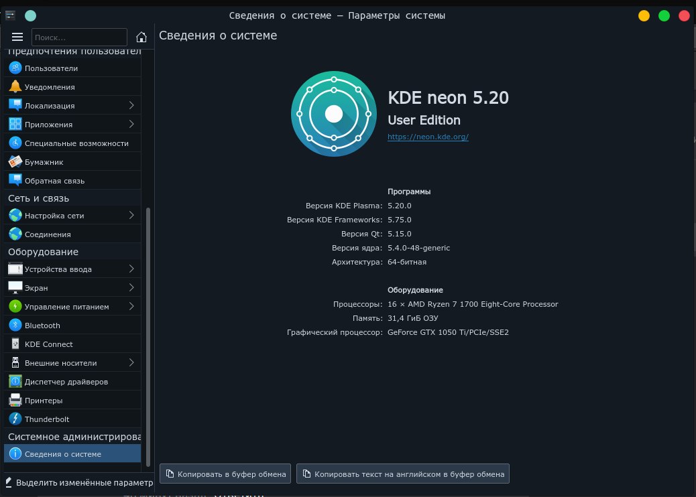Open the neon.kde.org link
Image resolution: width=696 pixels, height=497 pixels.
tap(428, 137)
